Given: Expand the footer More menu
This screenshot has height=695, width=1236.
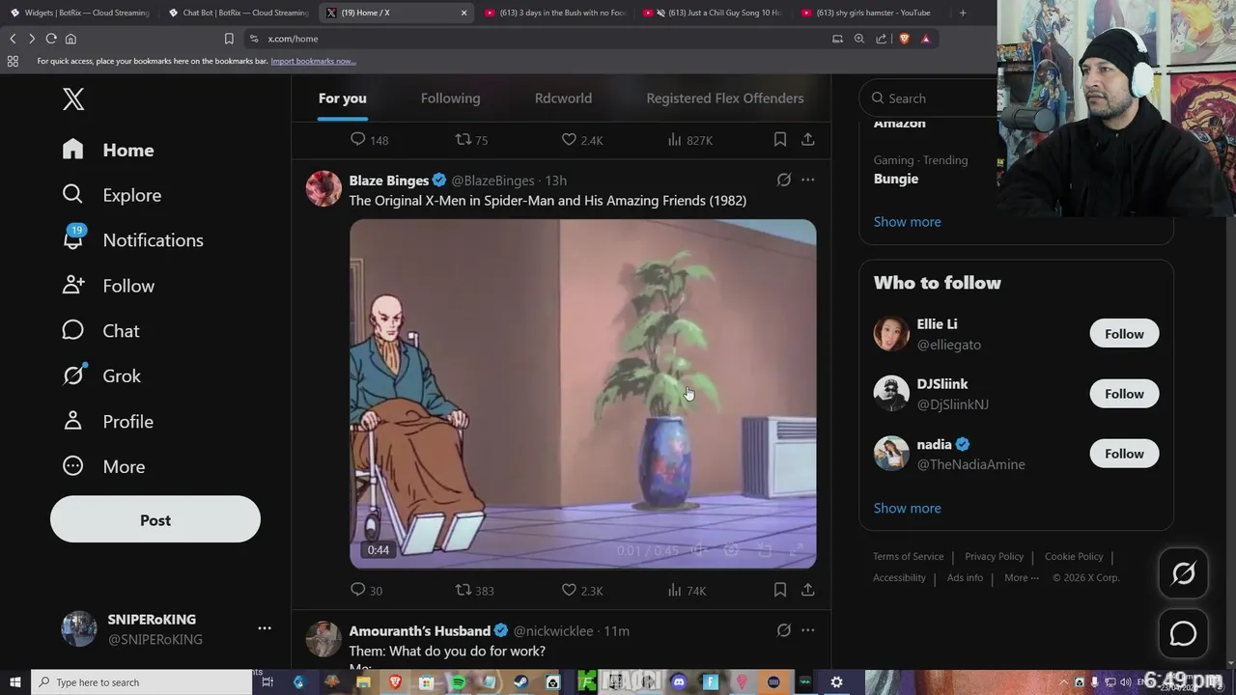Looking at the screenshot, I should 1022,578.
